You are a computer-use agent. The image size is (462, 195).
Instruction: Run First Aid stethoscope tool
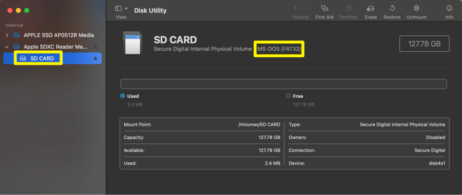pyautogui.click(x=324, y=8)
